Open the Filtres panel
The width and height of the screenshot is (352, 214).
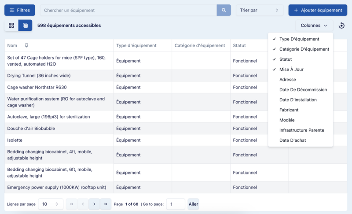point(20,10)
